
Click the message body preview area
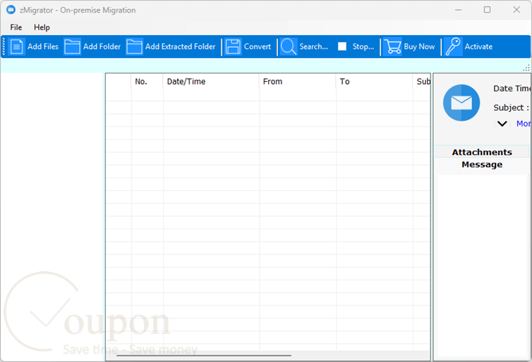pyautogui.click(x=482, y=266)
